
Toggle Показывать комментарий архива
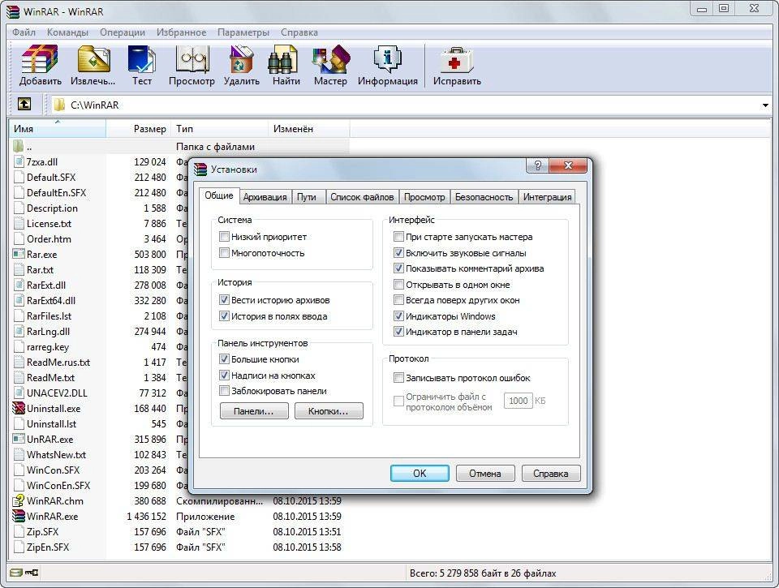point(398,268)
